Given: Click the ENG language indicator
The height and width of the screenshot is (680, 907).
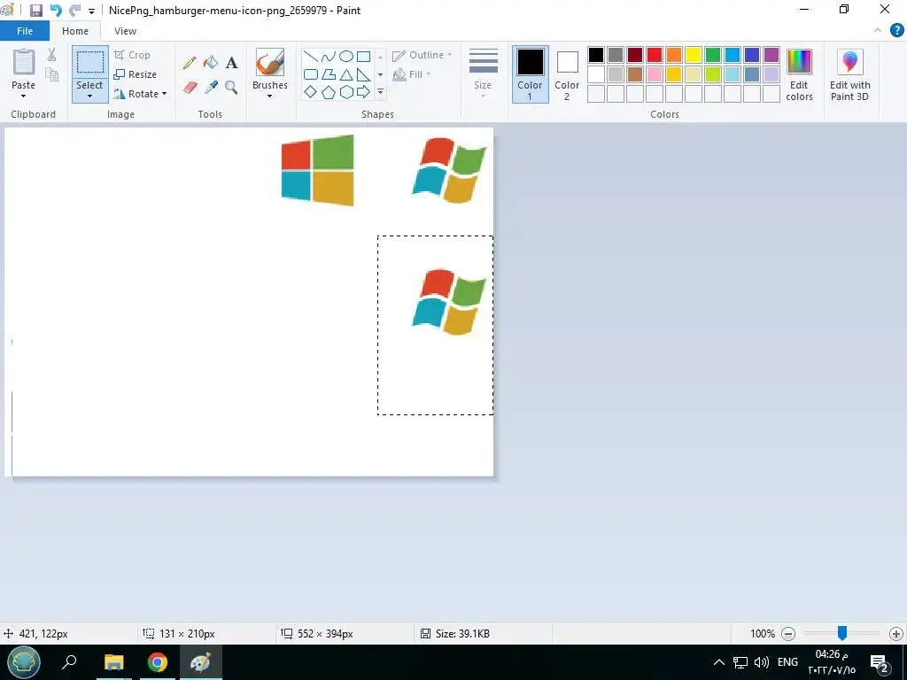Looking at the screenshot, I should tap(787, 662).
